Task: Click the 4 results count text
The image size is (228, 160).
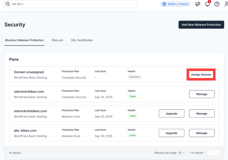Action: [15, 153]
